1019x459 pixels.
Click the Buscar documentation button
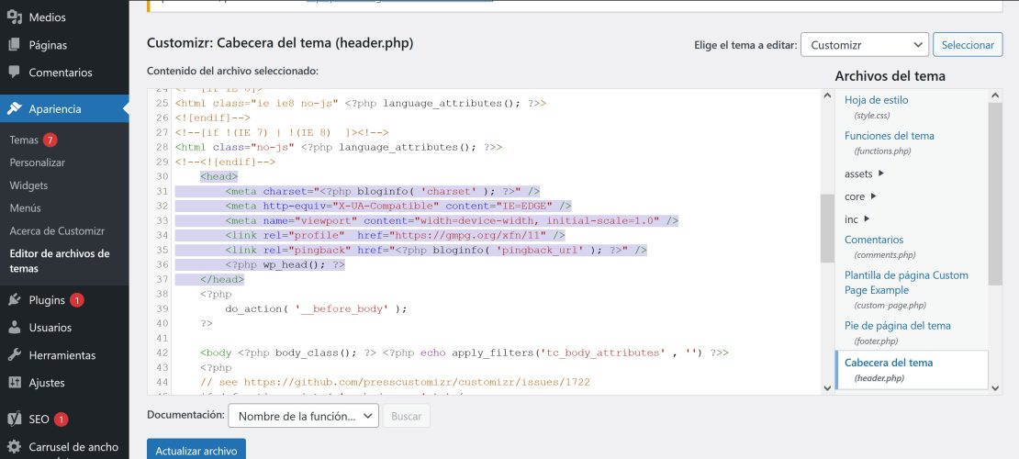pos(406,416)
